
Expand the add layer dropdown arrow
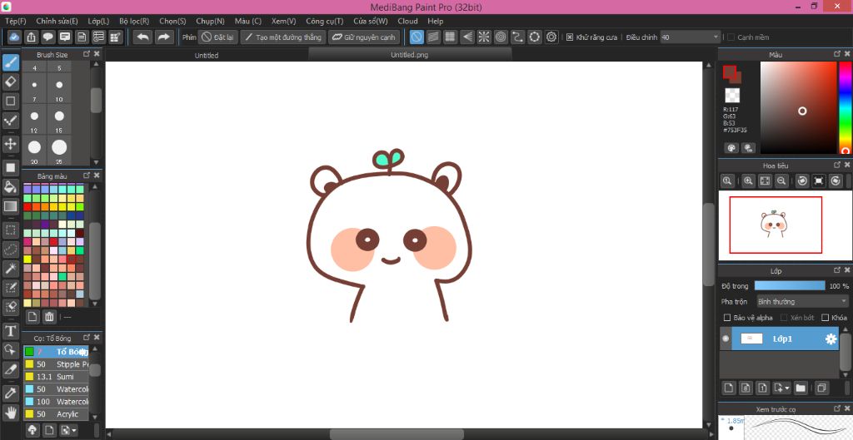pyautogui.click(x=786, y=388)
